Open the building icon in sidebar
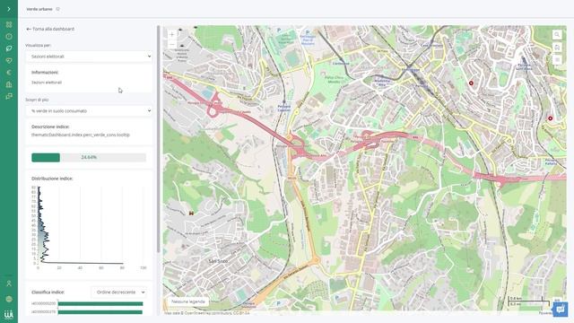This screenshot has height=323, width=574. pyautogui.click(x=9, y=84)
